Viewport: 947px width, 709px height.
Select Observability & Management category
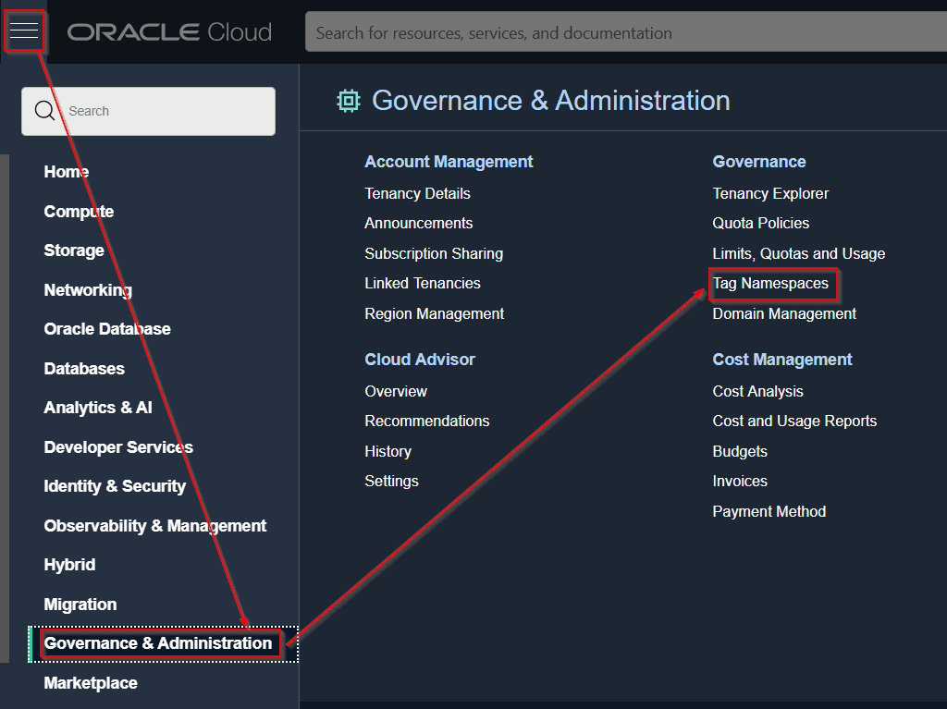click(155, 526)
